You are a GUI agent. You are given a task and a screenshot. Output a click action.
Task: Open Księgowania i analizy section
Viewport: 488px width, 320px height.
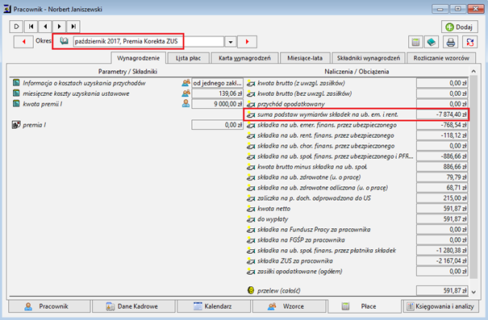440,306
